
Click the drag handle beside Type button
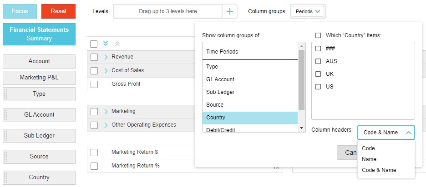coord(6,94)
